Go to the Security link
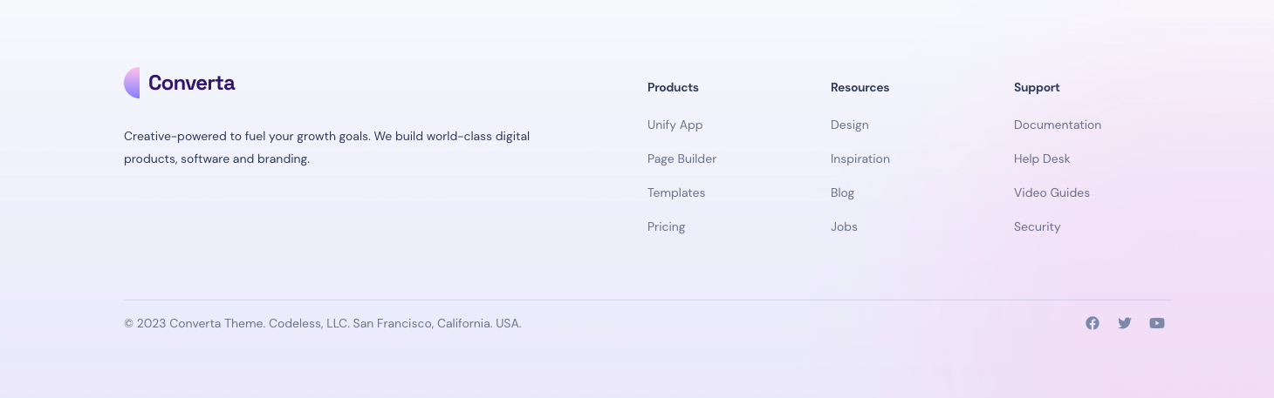The height and width of the screenshot is (398, 1274). pyautogui.click(x=1037, y=226)
